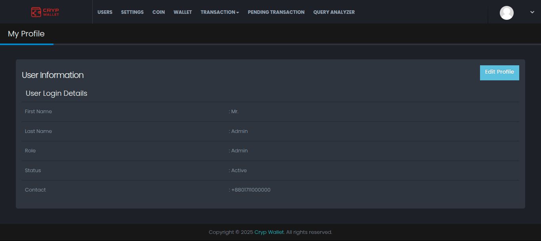Click the user avatar icon

[x=507, y=13]
